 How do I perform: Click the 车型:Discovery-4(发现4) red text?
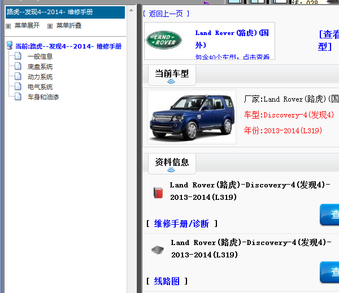[289, 115]
